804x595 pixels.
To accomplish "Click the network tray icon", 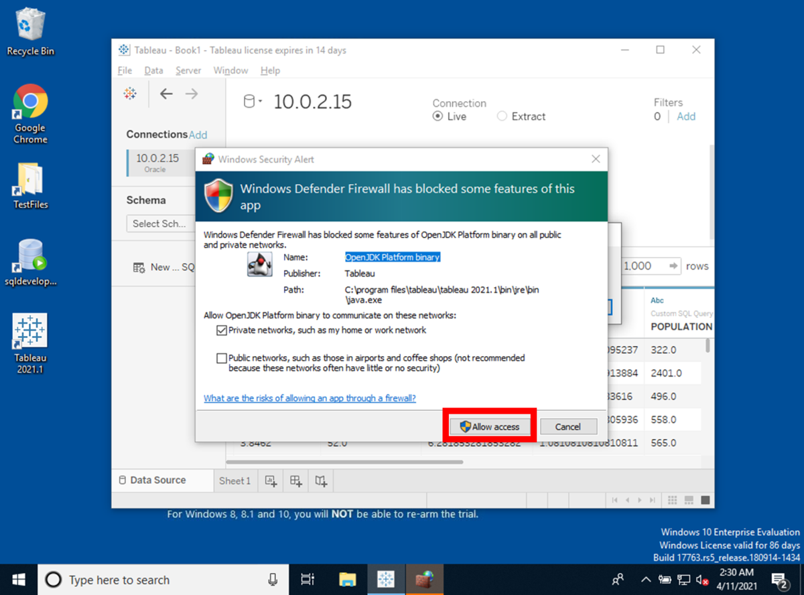I will tap(684, 580).
